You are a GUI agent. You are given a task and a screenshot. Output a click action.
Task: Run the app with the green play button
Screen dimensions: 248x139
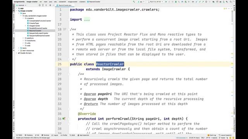(166, 2)
